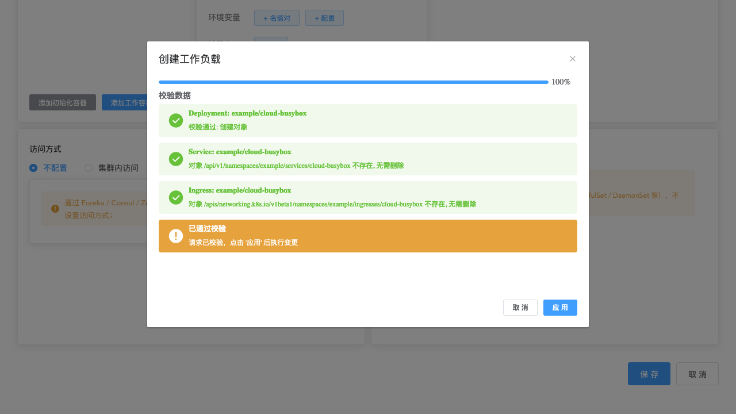Image resolution: width=736 pixels, height=414 pixels.
Task: Select the 不配置 radio option
Action: coord(33,168)
